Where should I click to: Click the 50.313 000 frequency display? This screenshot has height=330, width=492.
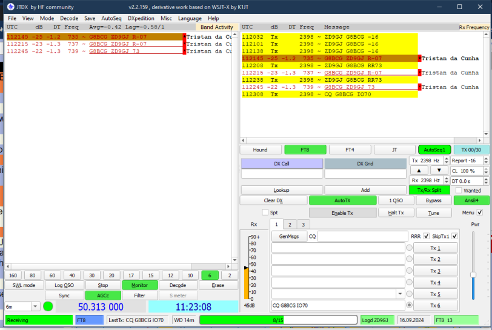[101, 306]
